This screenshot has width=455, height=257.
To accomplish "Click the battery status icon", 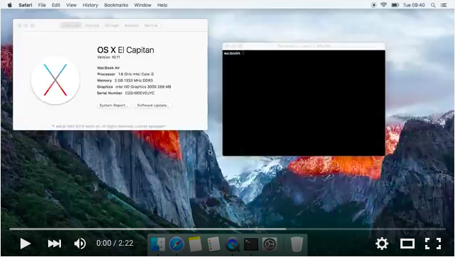I will click(x=395, y=5).
